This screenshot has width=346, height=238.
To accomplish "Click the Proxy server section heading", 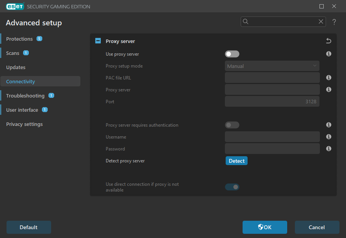I will pos(120,41).
